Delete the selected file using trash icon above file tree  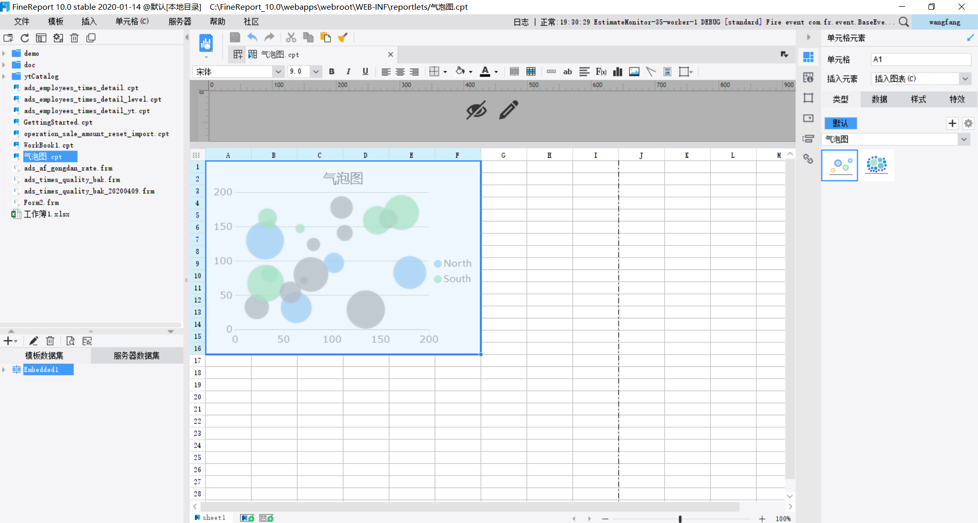(x=74, y=38)
